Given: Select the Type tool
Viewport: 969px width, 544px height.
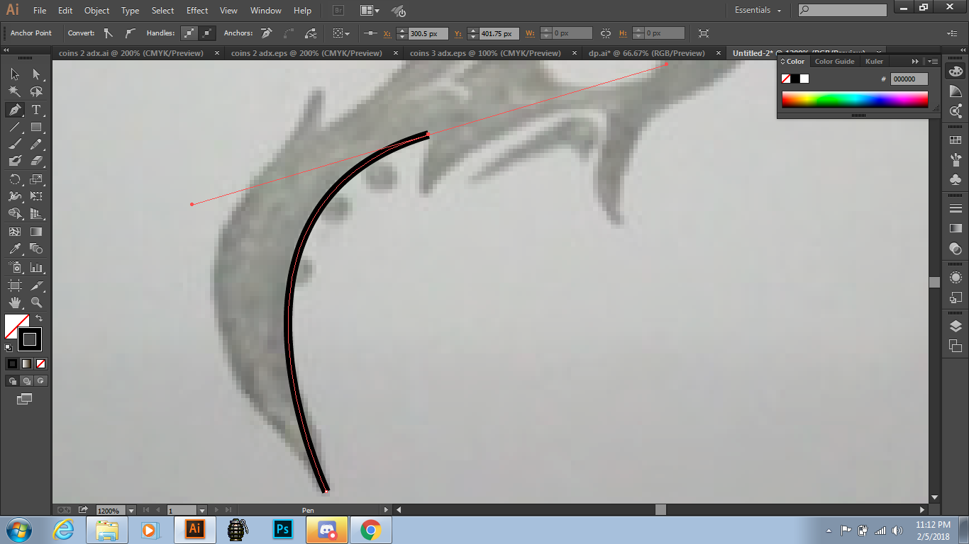Looking at the screenshot, I should tap(36, 110).
